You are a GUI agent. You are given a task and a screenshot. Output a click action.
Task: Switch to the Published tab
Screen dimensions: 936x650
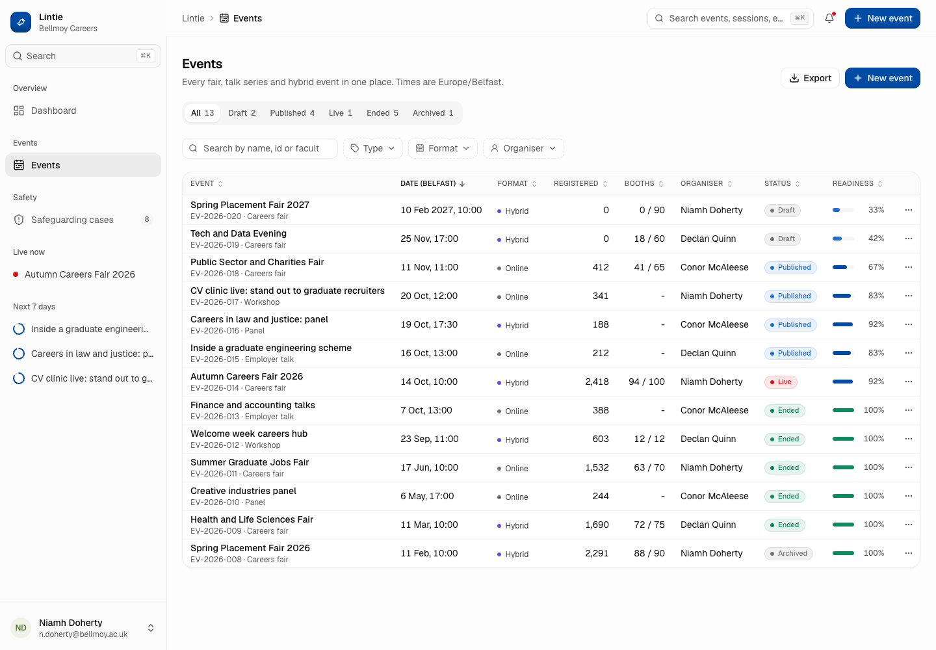tap(292, 113)
